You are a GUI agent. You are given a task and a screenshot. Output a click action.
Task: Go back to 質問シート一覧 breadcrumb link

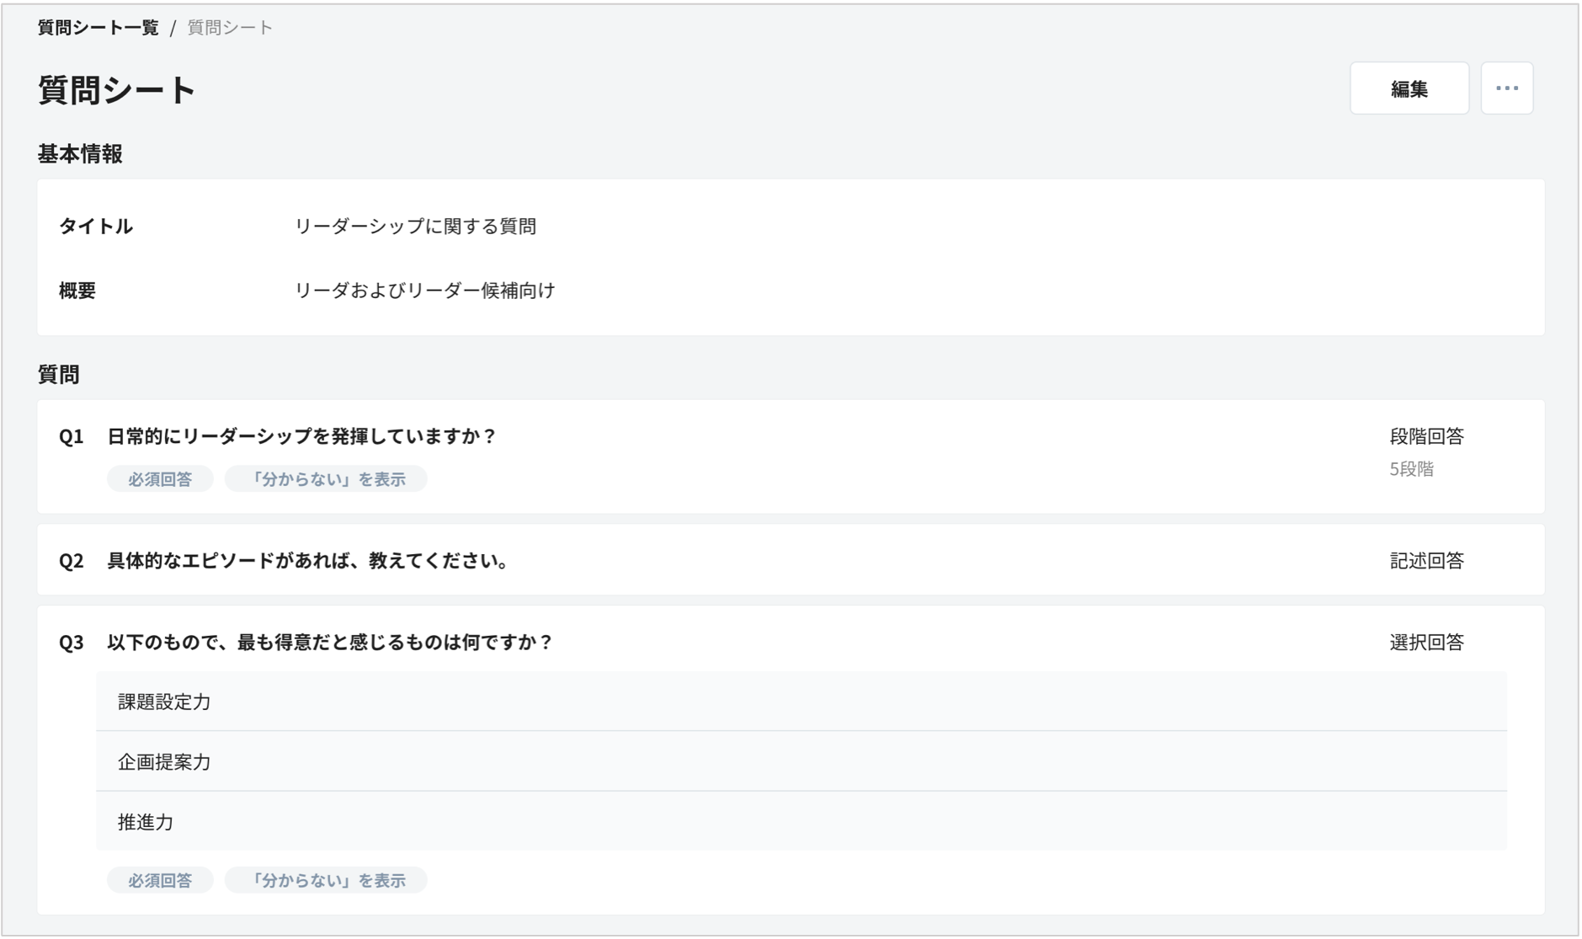click(x=98, y=28)
